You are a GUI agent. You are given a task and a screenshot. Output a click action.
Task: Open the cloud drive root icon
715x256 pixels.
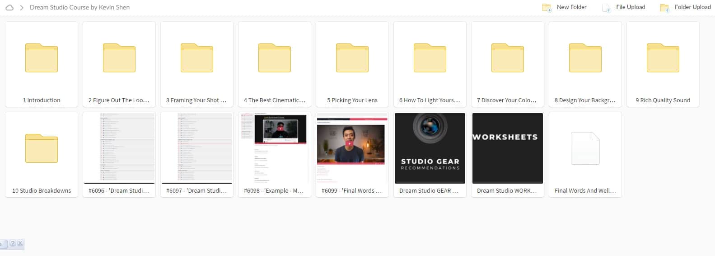9,8
